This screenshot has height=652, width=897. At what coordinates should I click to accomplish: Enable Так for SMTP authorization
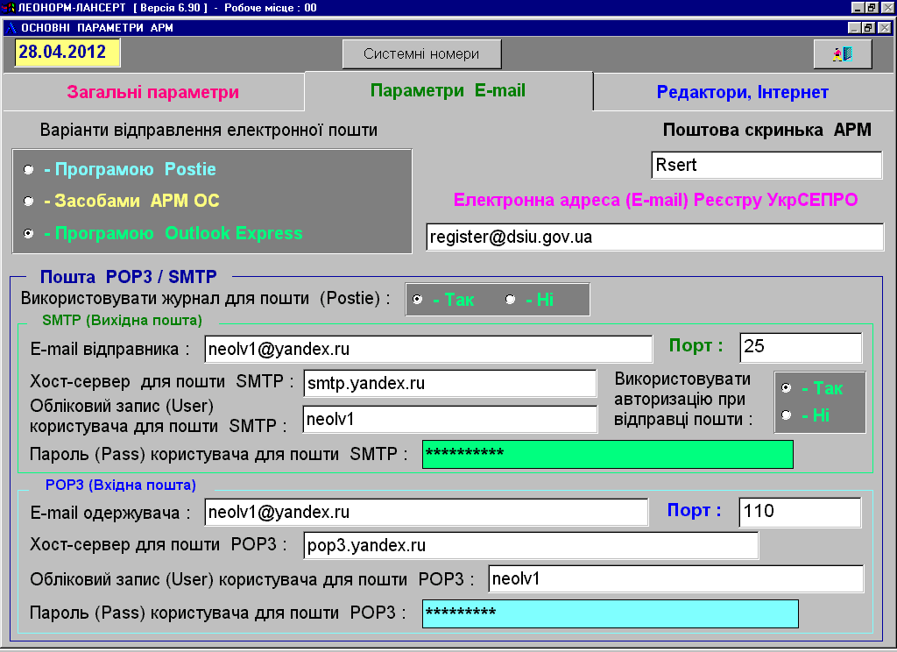coord(787,388)
